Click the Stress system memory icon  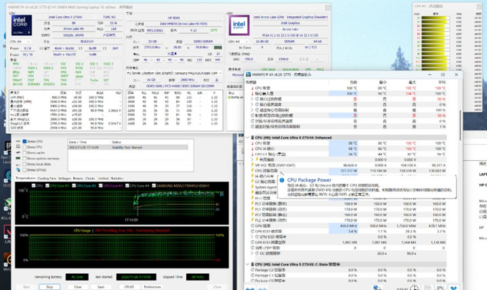(18, 158)
